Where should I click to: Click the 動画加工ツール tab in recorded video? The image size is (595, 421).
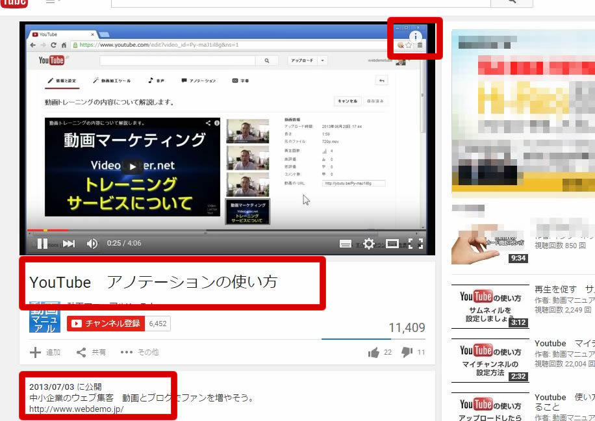coord(112,81)
